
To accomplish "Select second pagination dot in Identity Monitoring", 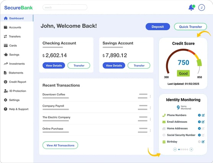I will [x=181, y=150].
